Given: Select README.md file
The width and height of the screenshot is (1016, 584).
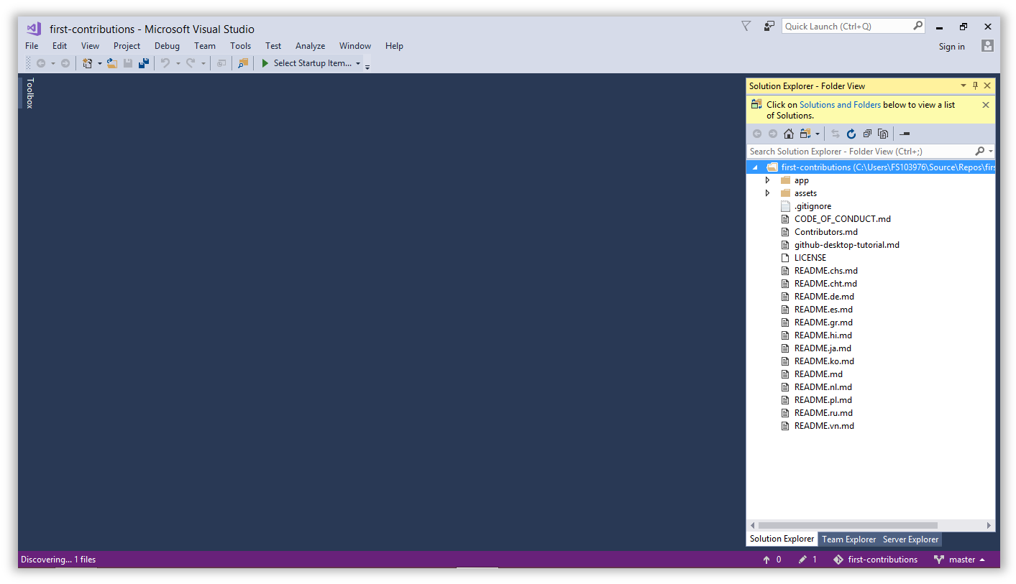Looking at the screenshot, I should (818, 374).
